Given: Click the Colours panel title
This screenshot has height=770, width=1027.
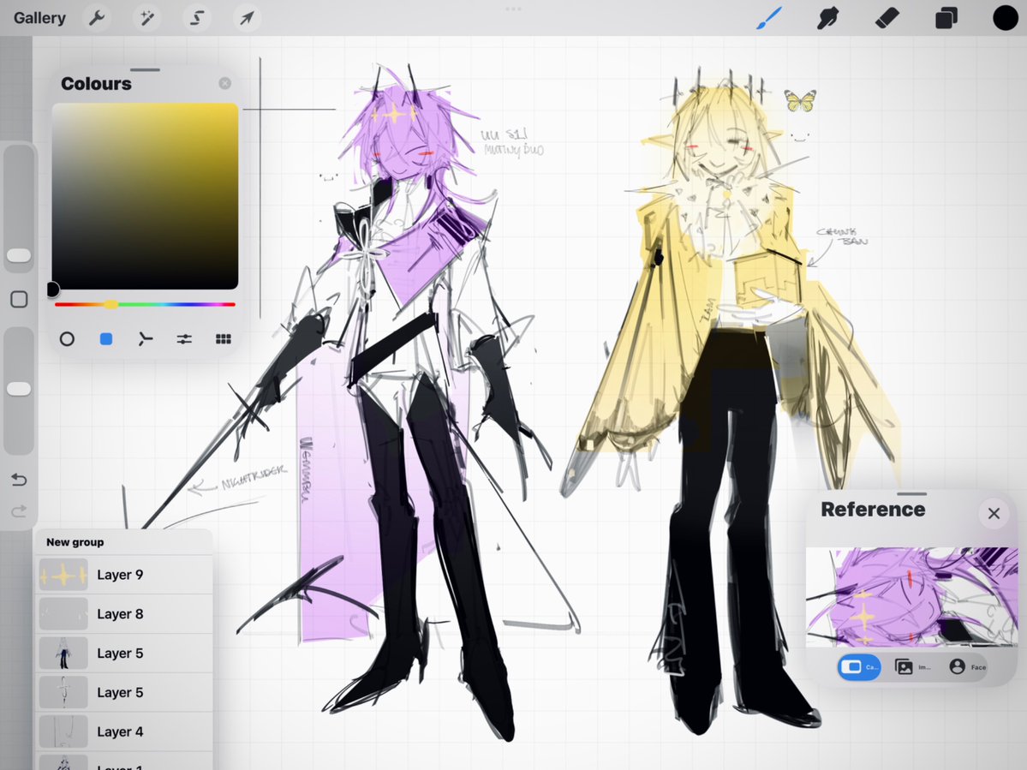Looking at the screenshot, I should [x=96, y=84].
